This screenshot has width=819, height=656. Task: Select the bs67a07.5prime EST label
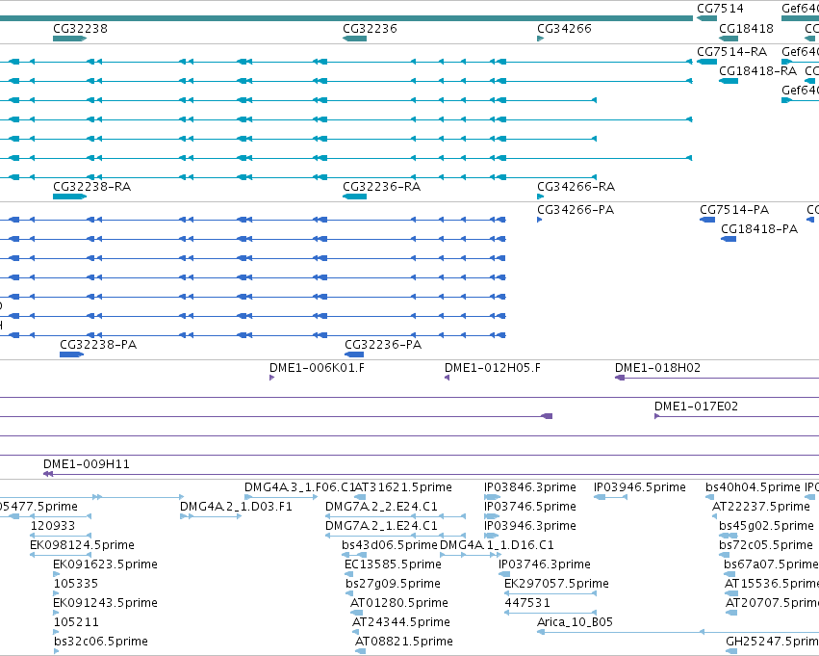[x=771, y=564]
